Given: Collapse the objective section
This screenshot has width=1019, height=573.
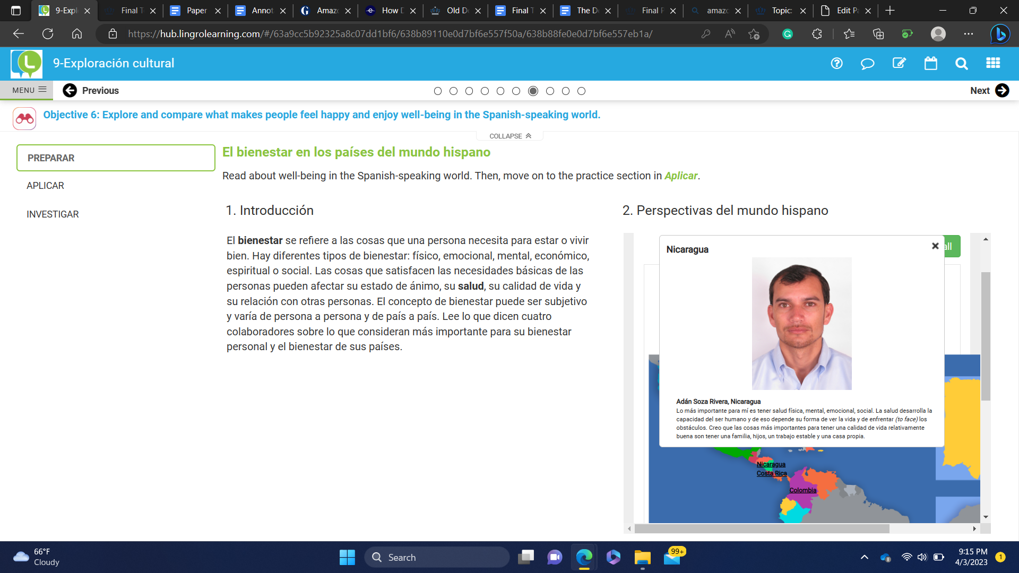Looking at the screenshot, I should tap(509, 136).
